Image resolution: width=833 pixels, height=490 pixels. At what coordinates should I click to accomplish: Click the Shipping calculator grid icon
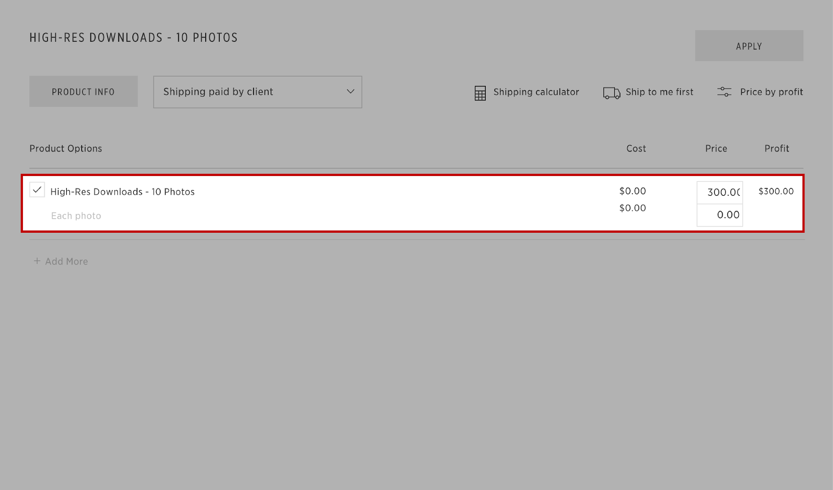pos(480,93)
